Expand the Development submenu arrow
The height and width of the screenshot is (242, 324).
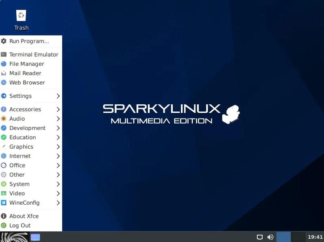pos(58,128)
